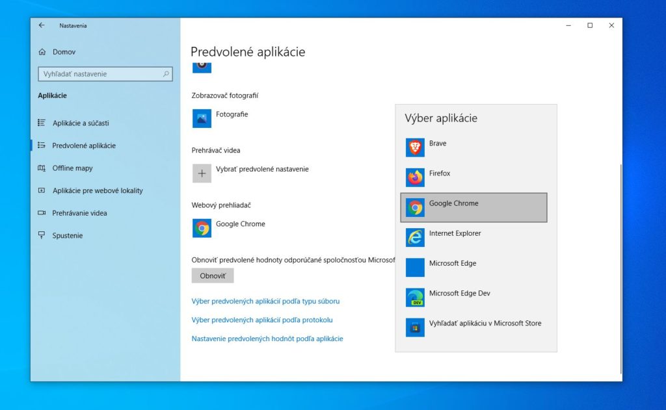Viewport: 666px width, 410px height.
Task: Click the Fotografie app icon
Action: coord(202,118)
